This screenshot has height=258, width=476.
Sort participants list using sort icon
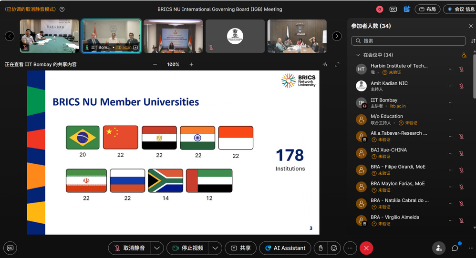tap(473, 41)
